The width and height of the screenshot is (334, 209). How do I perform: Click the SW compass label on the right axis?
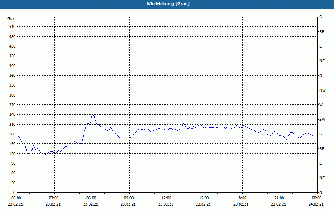pos(322,120)
